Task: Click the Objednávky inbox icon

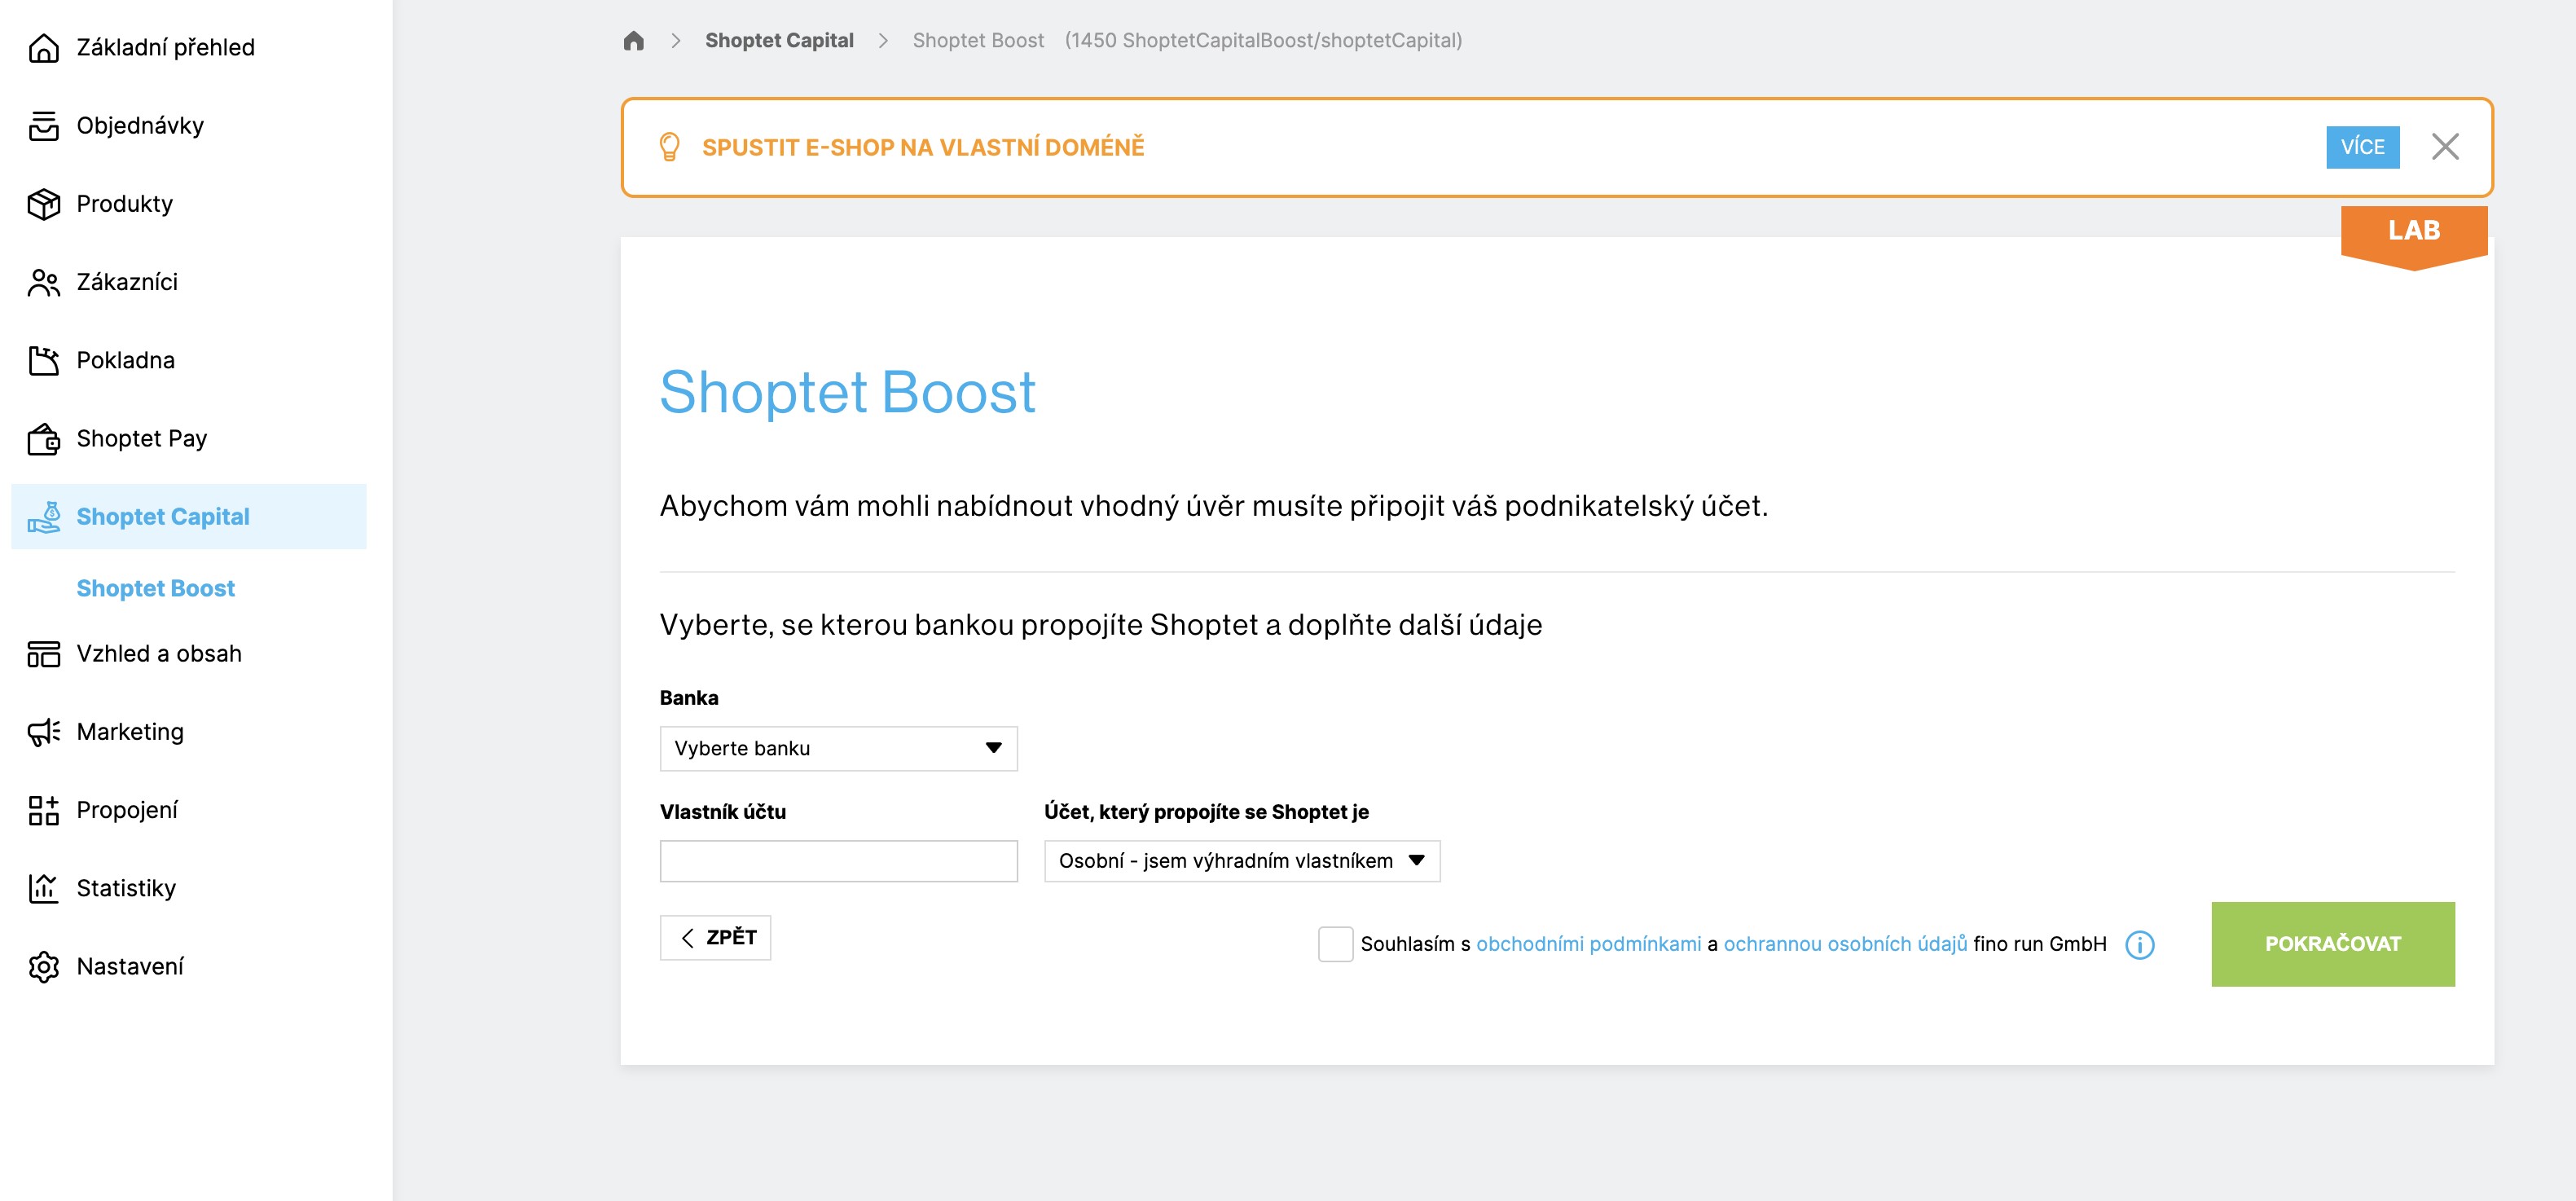Action: [43, 125]
